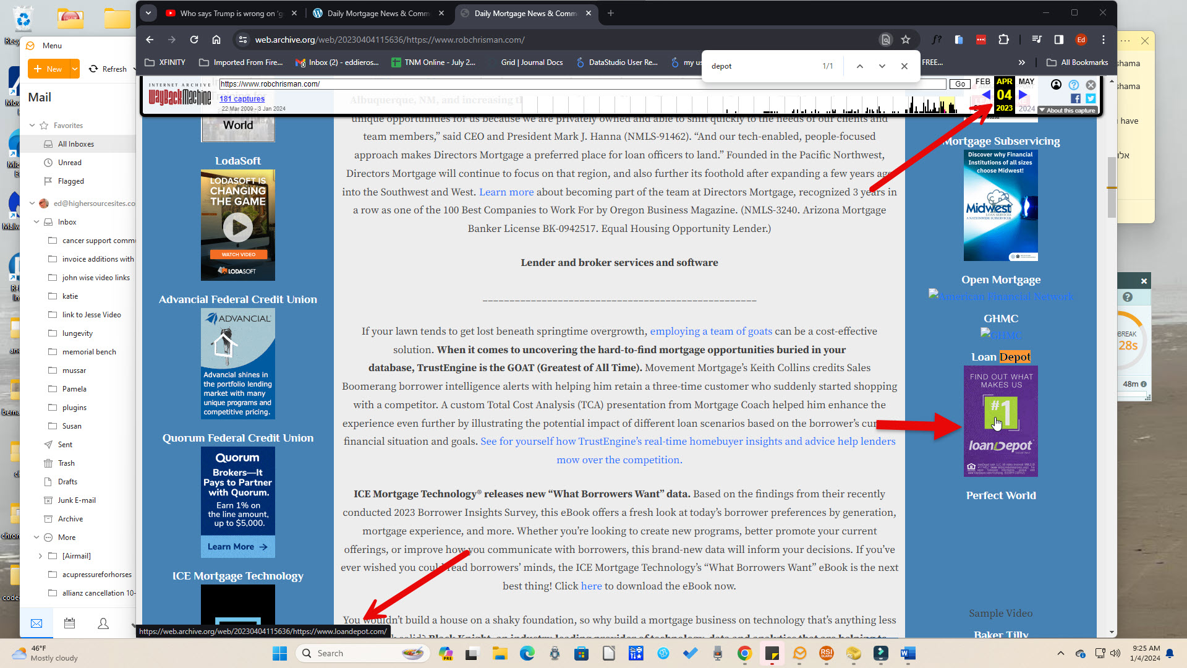The width and height of the screenshot is (1187, 668).
Task: Open new browser tab
Action: coord(611,13)
